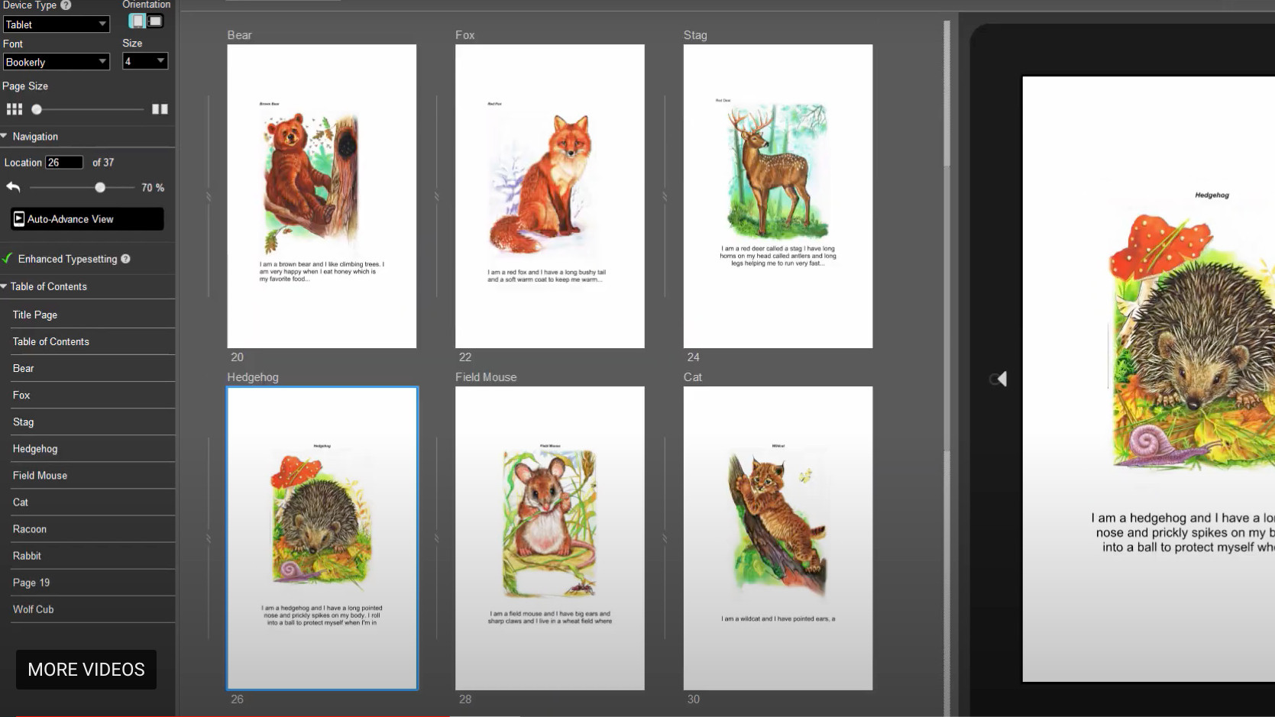Viewport: 1275px width, 717px height.
Task: Toggle Enhanced Typesetting off
Action: [8, 258]
